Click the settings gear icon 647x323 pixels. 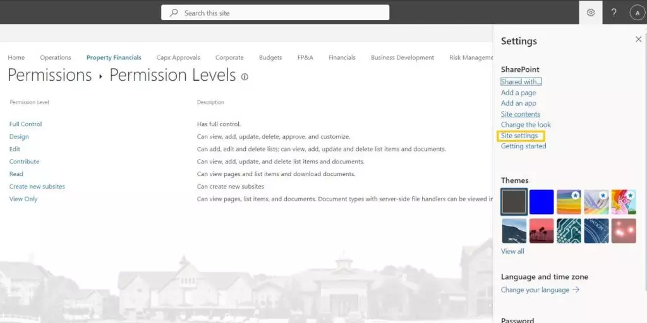pyautogui.click(x=591, y=13)
